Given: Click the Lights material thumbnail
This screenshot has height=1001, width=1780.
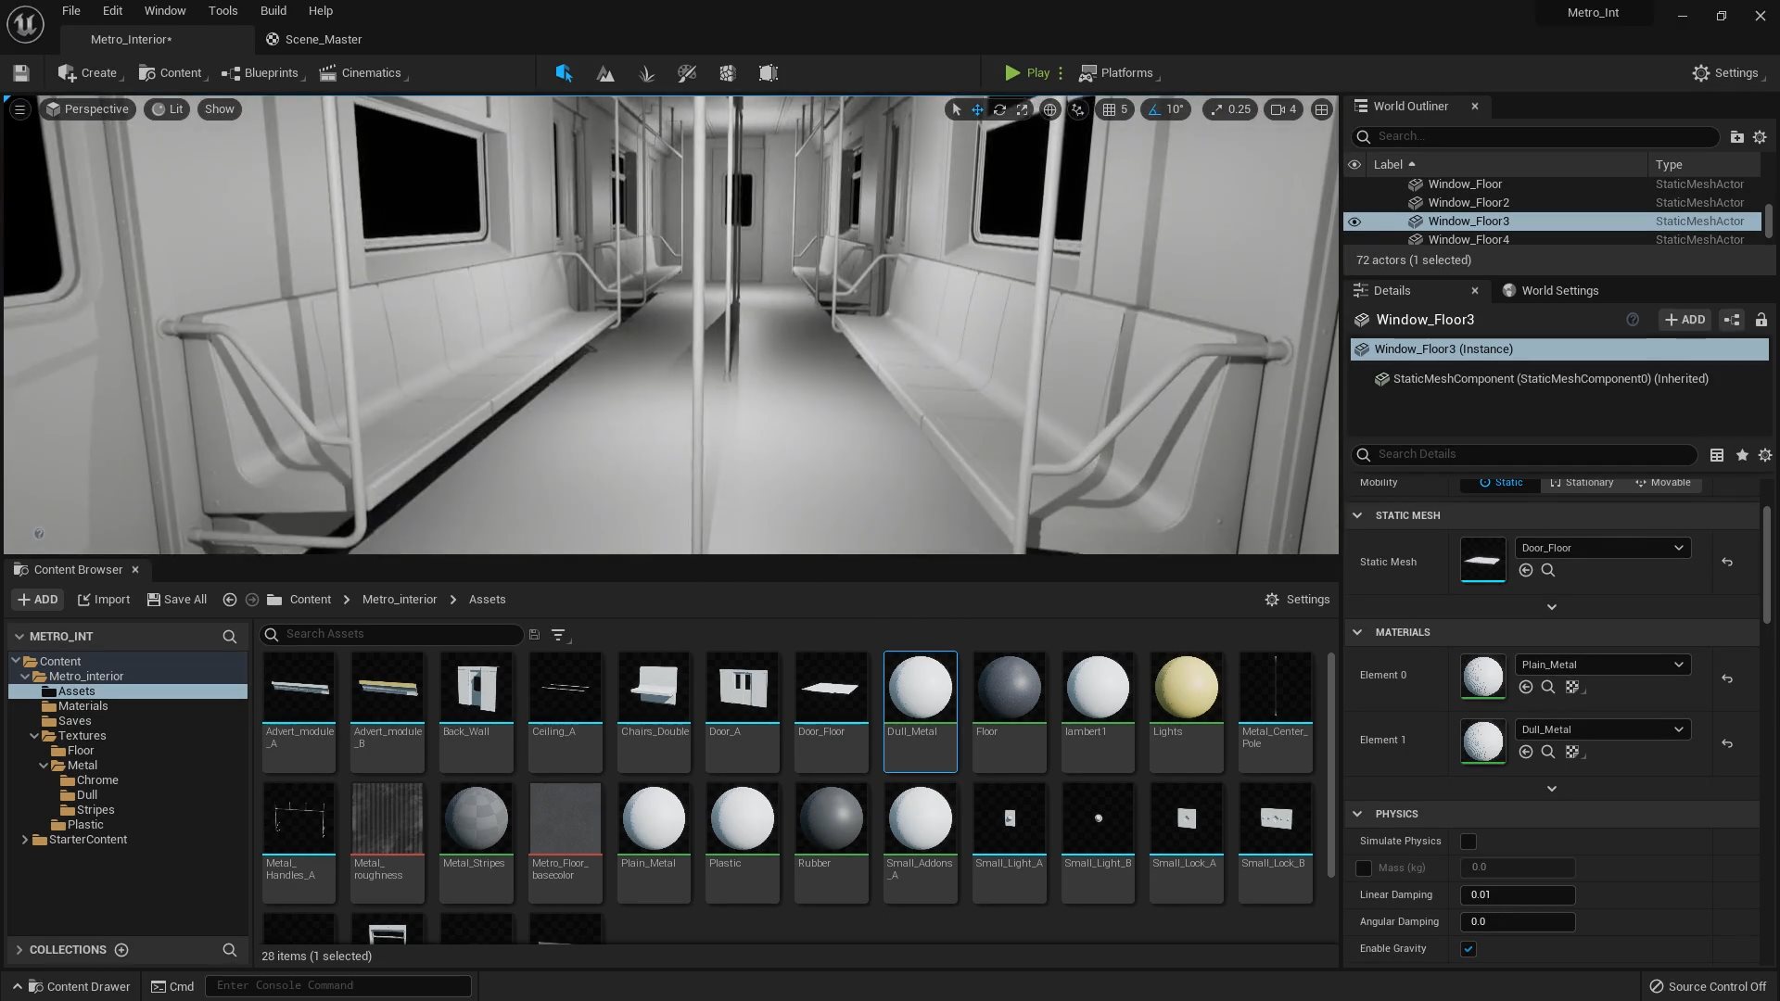Looking at the screenshot, I should pos(1186,688).
